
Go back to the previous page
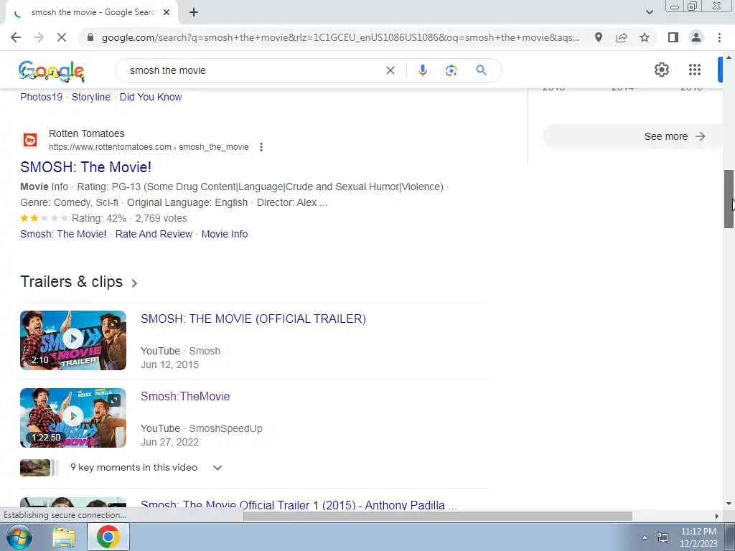16,37
